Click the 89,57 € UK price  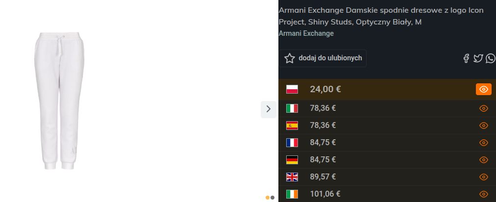(323, 177)
